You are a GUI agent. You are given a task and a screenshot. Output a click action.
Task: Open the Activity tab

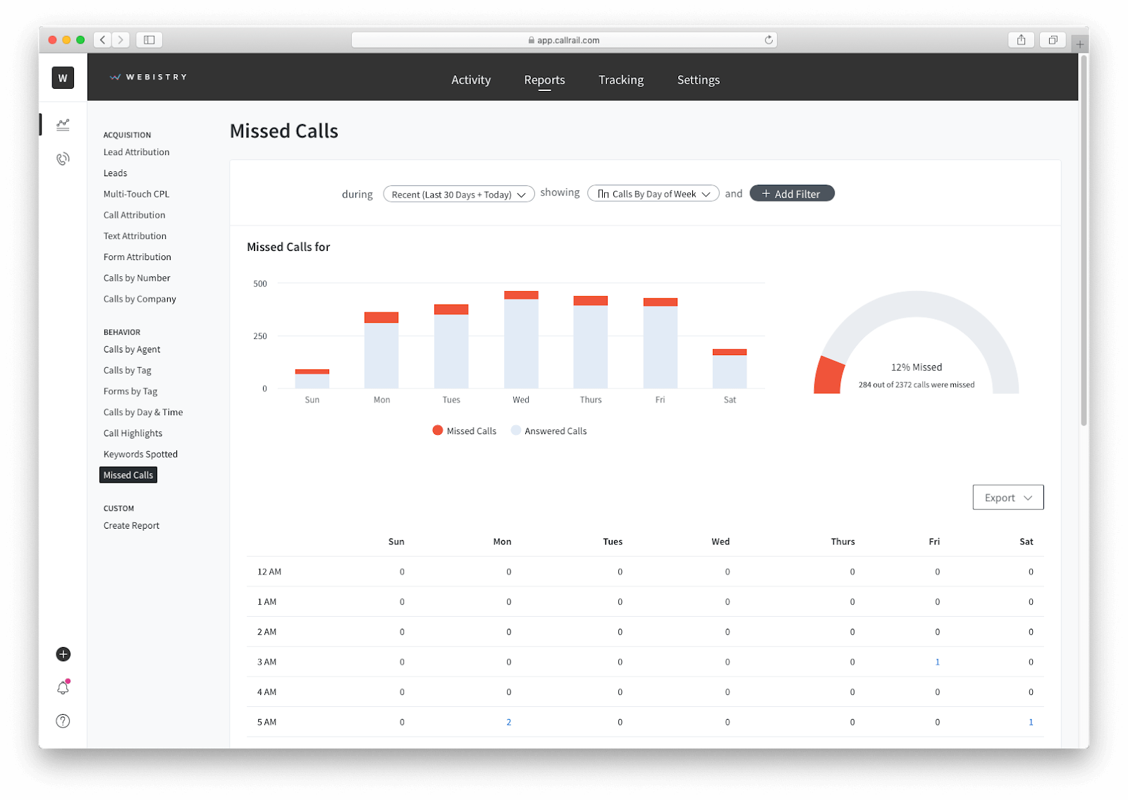[x=471, y=80]
